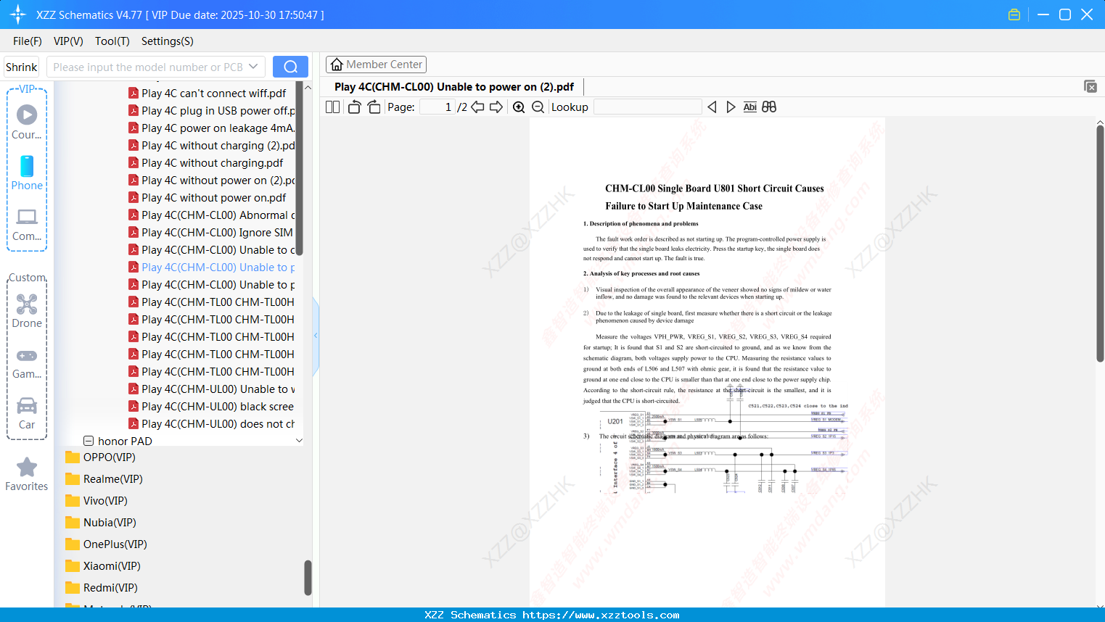Toggle the Abi match-case option
1105x622 pixels.
click(750, 107)
